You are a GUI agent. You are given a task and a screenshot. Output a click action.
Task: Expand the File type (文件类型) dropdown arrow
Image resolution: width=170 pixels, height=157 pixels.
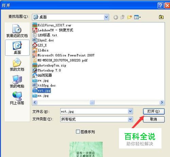(x=130, y=119)
